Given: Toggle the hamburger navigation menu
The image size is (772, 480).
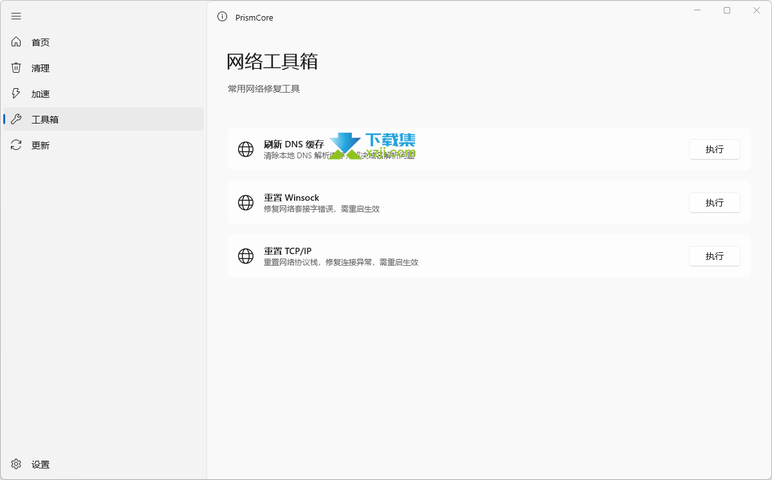Looking at the screenshot, I should pos(16,16).
